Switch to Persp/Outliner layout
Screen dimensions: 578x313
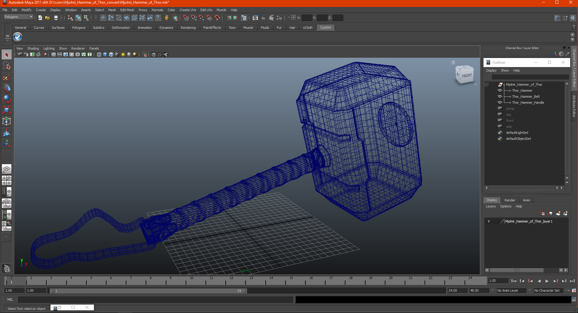7,192
